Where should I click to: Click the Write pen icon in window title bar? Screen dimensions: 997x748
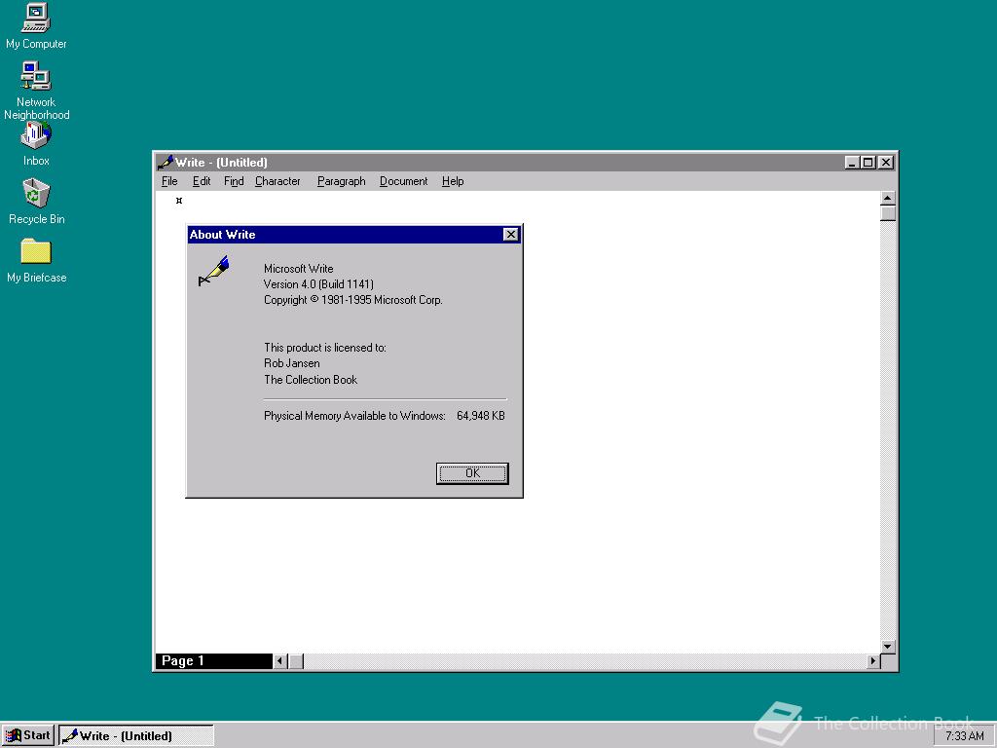(x=165, y=163)
